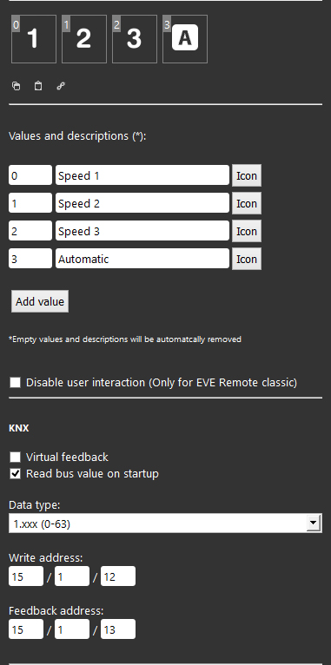Open Icon picker for Speed 3
The image size is (331, 665).
click(247, 231)
